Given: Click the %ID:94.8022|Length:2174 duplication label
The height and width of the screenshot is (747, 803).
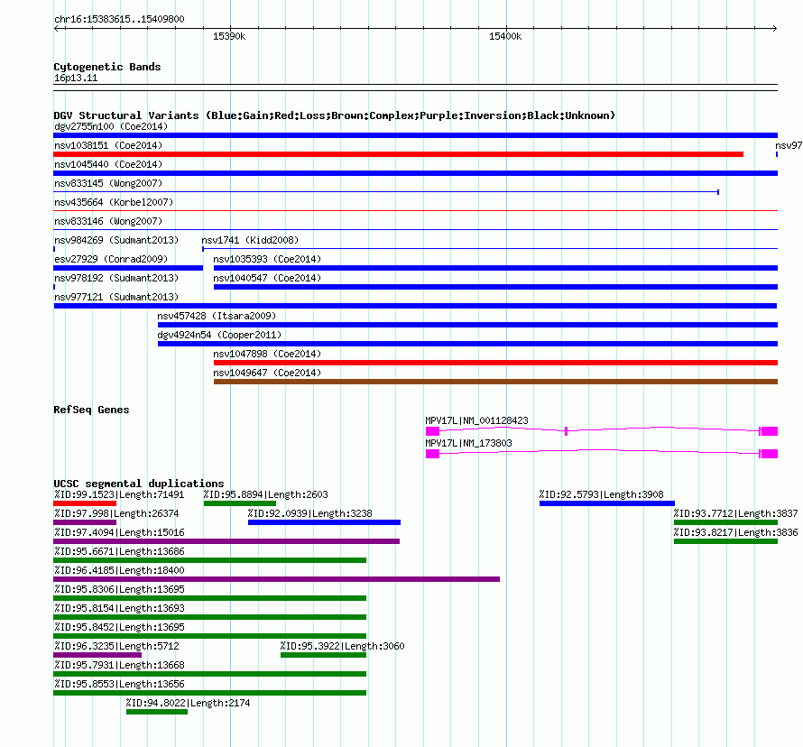Looking at the screenshot, I should click(x=188, y=703).
